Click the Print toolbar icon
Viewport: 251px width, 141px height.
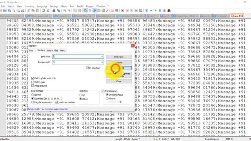[23, 11]
